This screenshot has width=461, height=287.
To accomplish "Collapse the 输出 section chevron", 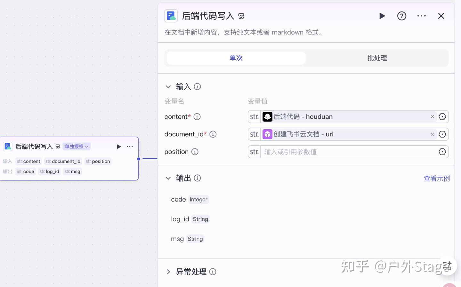I will point(168,178).
